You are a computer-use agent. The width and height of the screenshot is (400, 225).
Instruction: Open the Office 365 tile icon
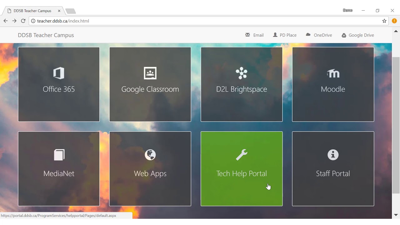point(59,73)
